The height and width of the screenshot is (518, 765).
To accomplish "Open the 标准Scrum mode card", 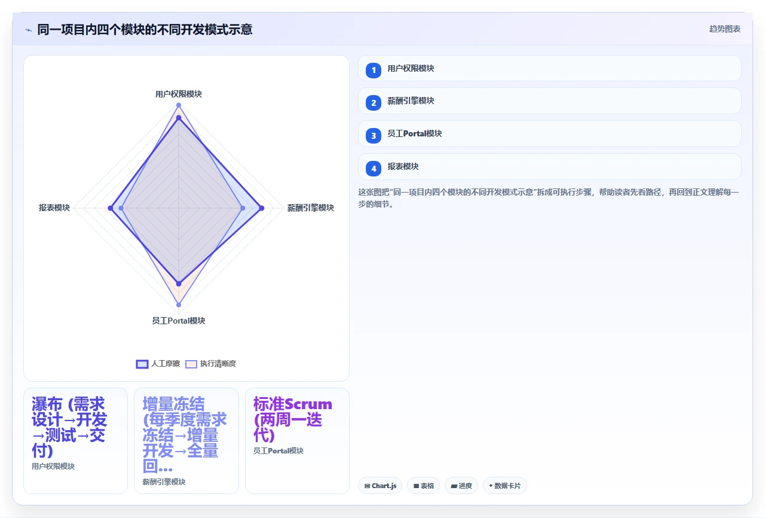I will [x=297, y=441].
